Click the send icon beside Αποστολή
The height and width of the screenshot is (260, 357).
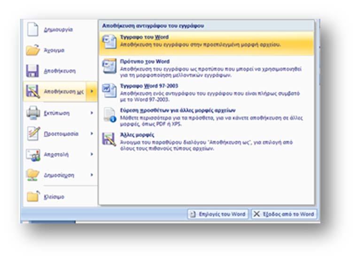(33, 155)
